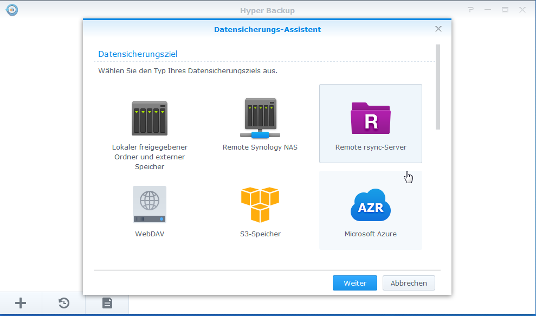Cancel the wizard with Abbrechen
Image resolution: width=536 pixels, height=316 pixels.
tap(409, 283)
